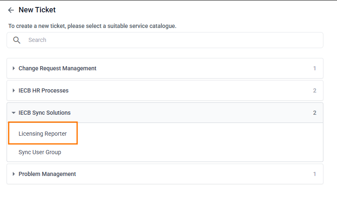Expand Change Request Management using its arrow
The image size is (337, 199).
coord(14,69)
